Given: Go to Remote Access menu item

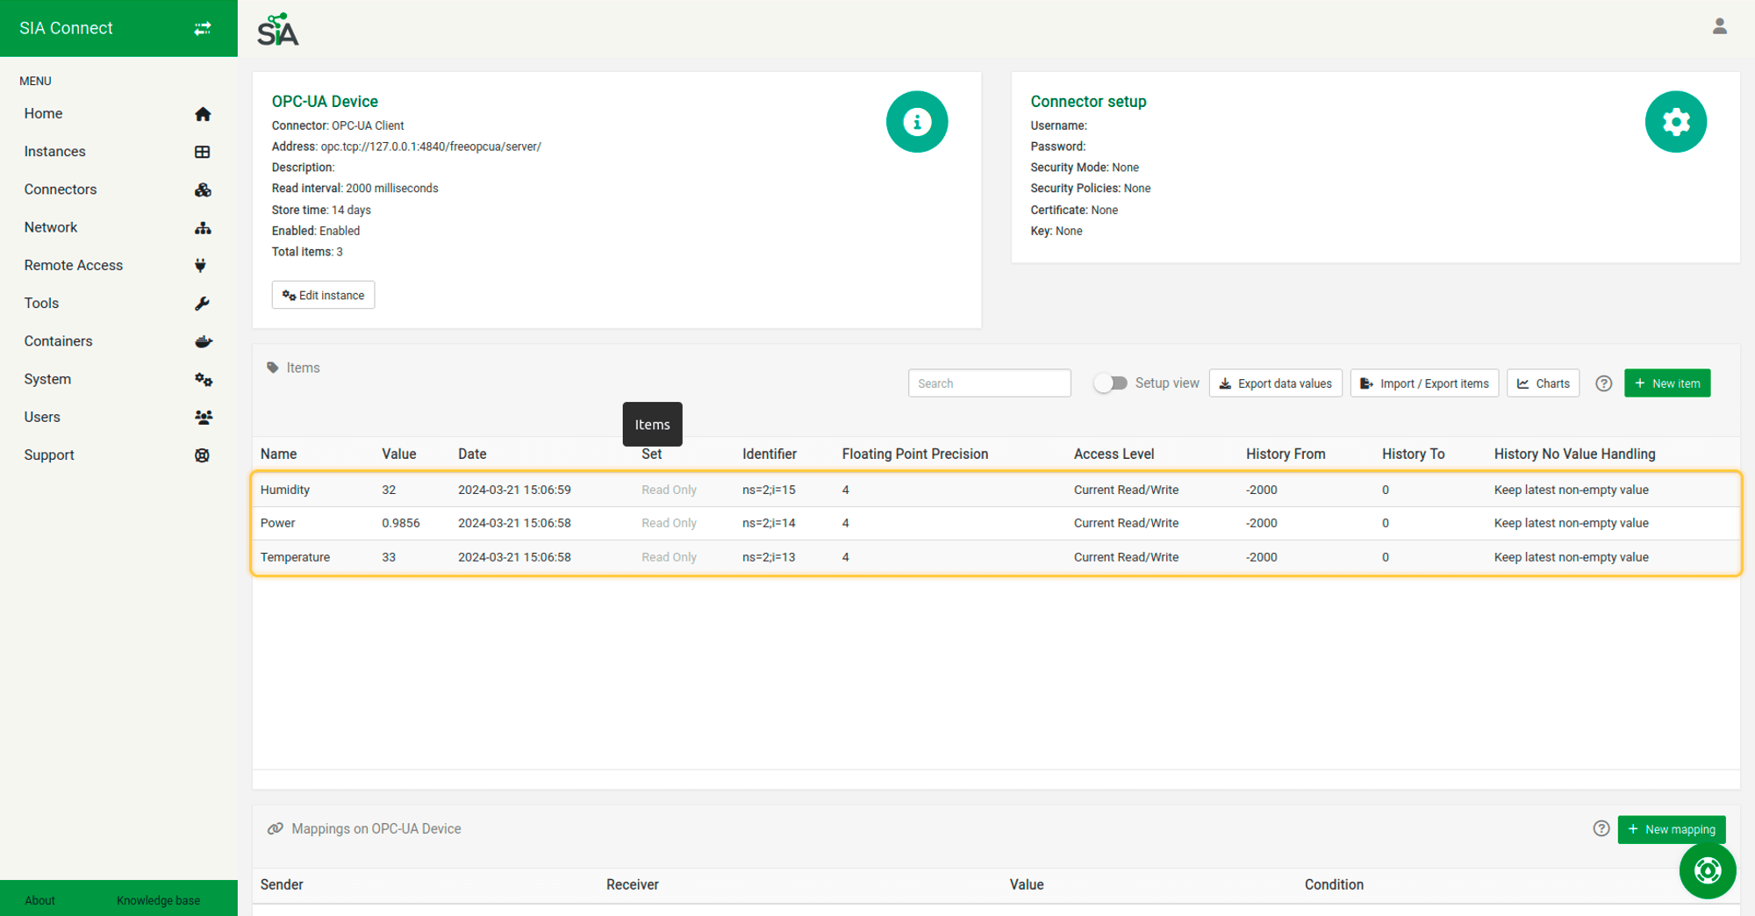Looking at the screenshot, I should pyautogui.click(x=74, y=265).
